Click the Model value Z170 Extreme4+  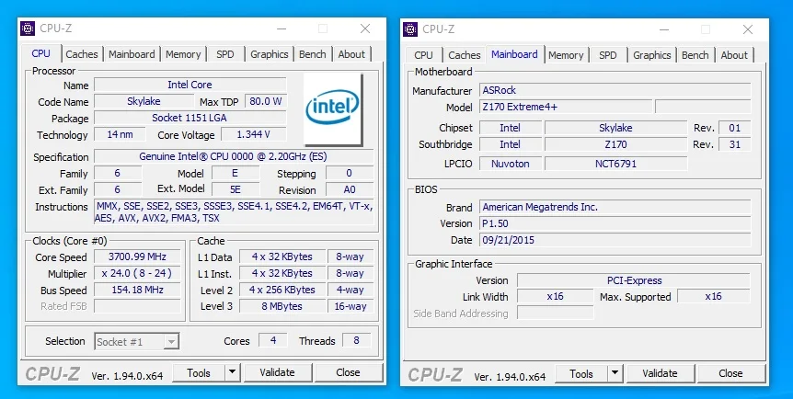click(x=566, y=107)
